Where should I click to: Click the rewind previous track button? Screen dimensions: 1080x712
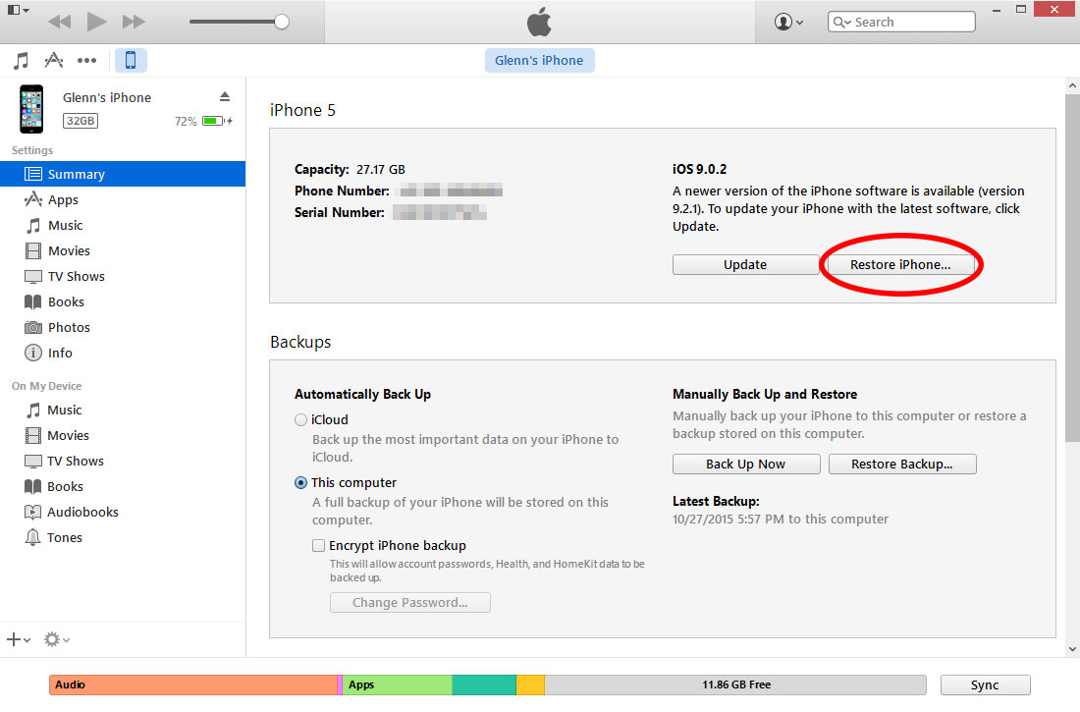[x=60, y=22]
